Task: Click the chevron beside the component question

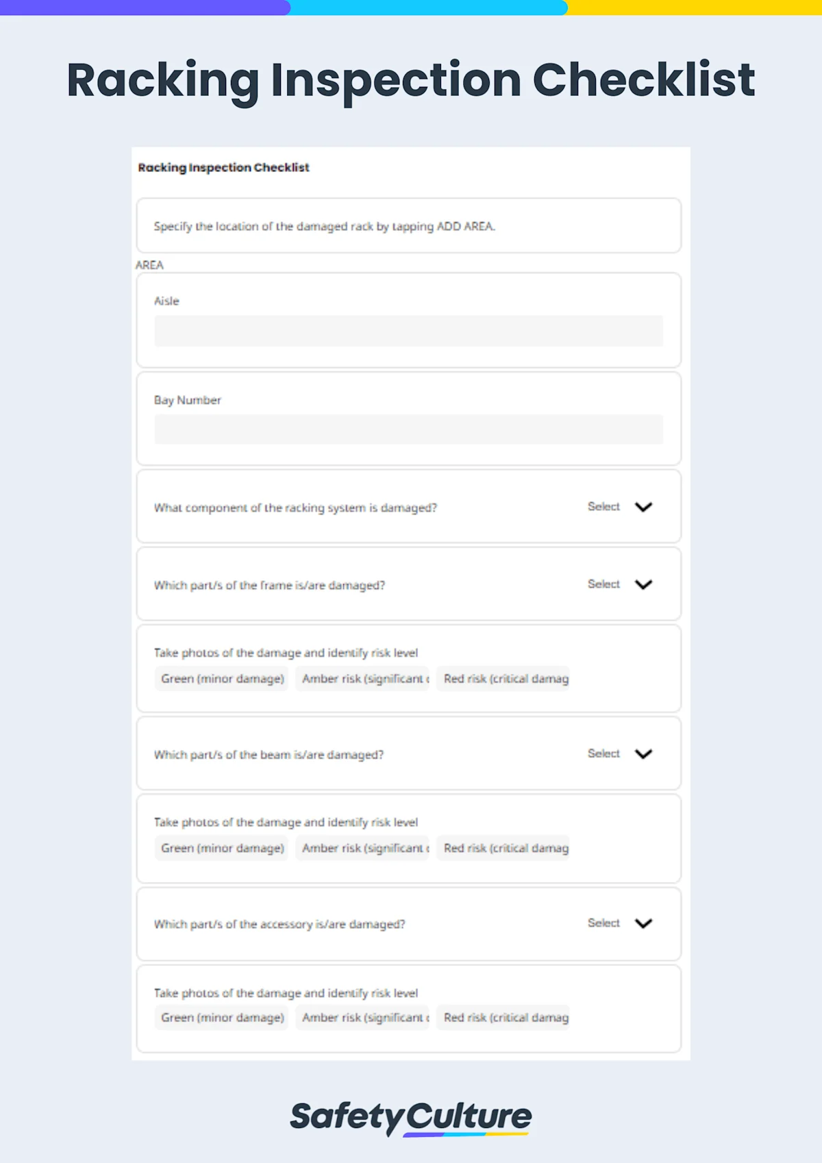Action: [x=643, y=508]
